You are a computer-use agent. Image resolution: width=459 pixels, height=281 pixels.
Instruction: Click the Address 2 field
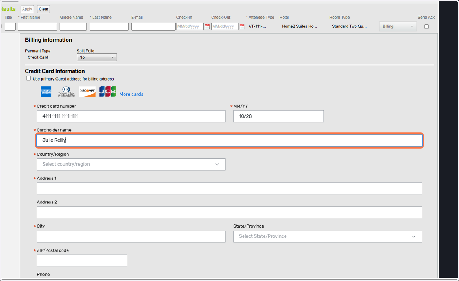tap(229, 212)
